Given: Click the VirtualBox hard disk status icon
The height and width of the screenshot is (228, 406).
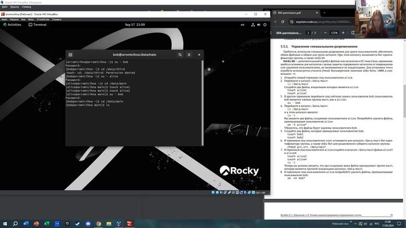Looking at the screenshot, I should pos(213,193).
